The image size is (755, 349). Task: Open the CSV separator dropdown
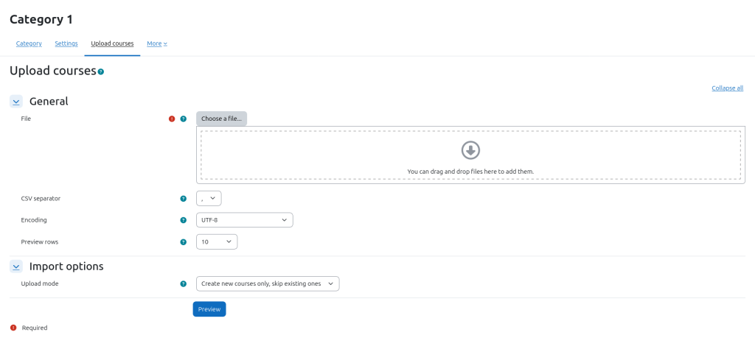pyautogui.click(x=209, y=199)
